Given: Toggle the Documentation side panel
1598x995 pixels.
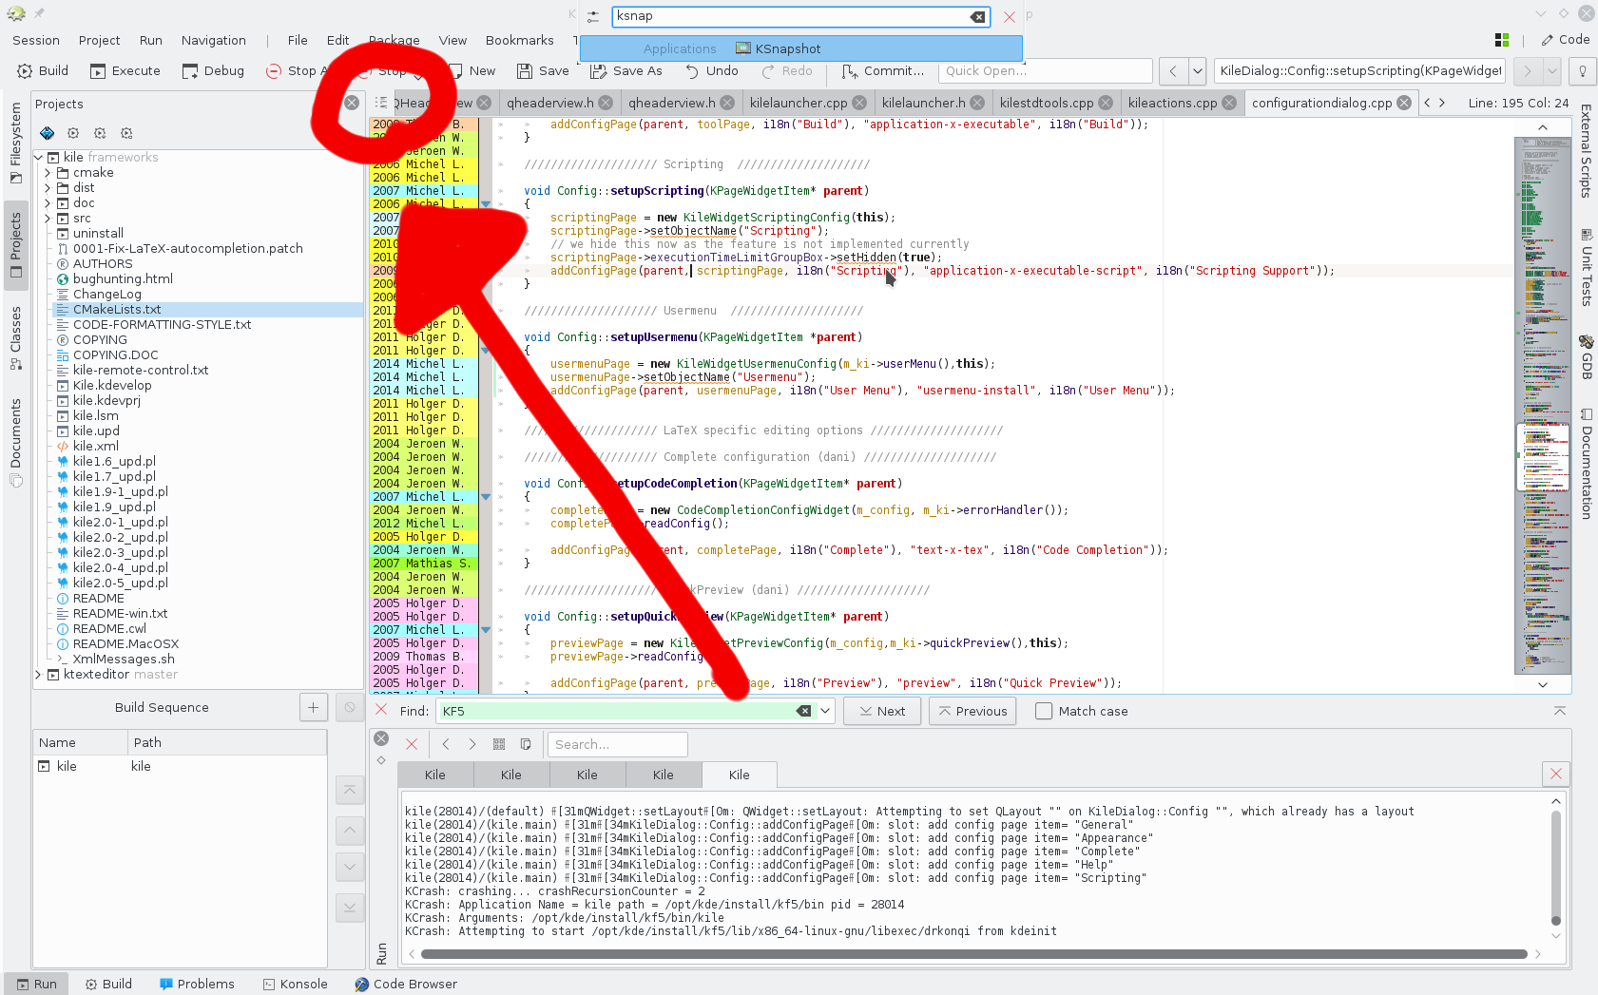Looking at the screenshot, I should (1586, 464).
